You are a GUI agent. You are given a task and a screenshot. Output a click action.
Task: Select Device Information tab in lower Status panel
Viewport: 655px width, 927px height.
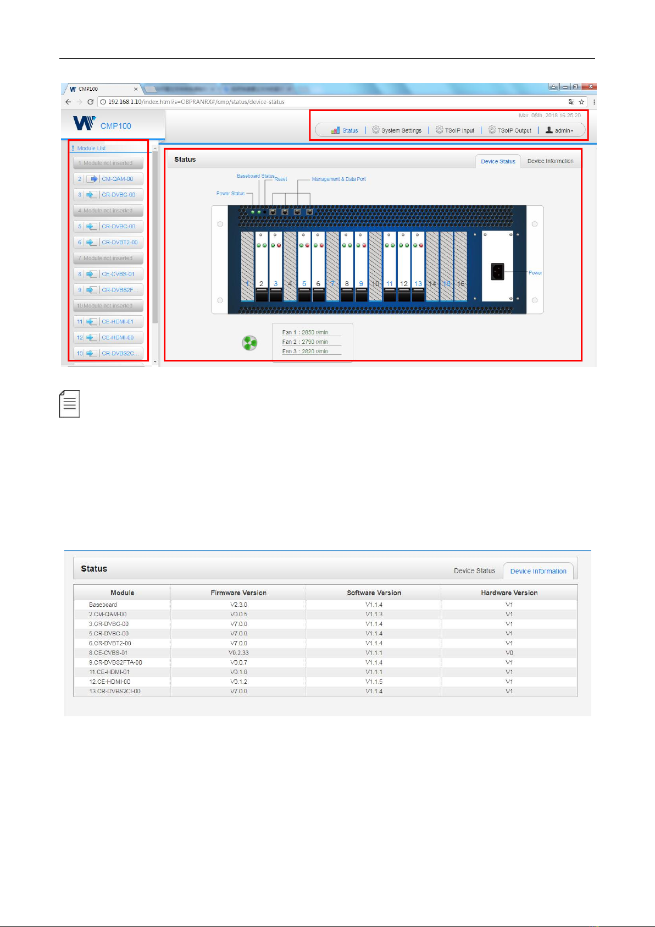click(x=538, y=571)
